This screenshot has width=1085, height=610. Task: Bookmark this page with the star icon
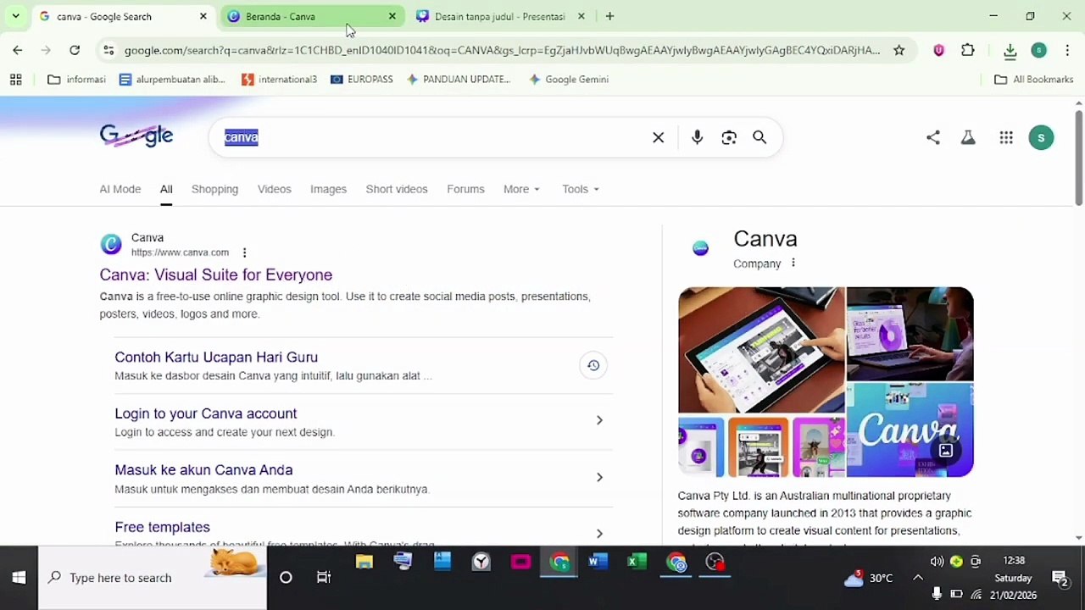pyautogui.click(x=899, y=50)
